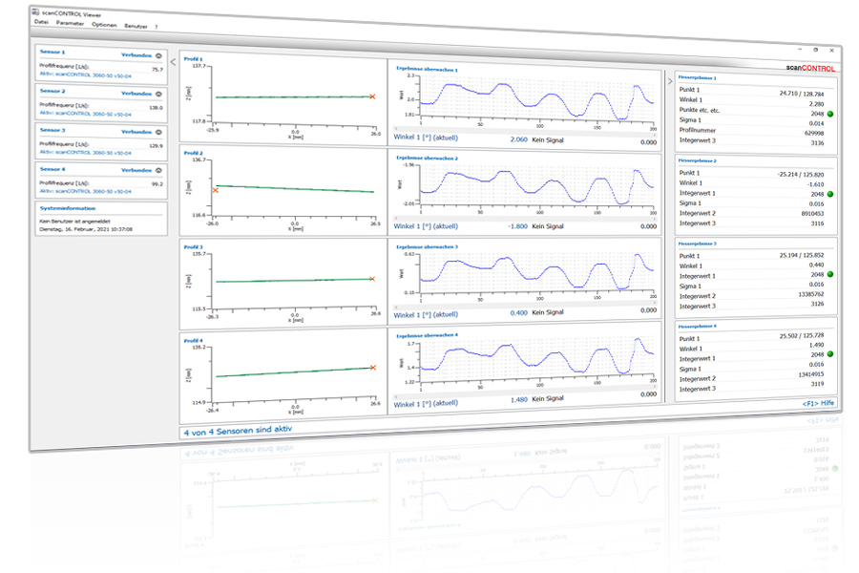The image size is (859, 573).
Task: Open the Datei menu
Action: pos(41,22)
